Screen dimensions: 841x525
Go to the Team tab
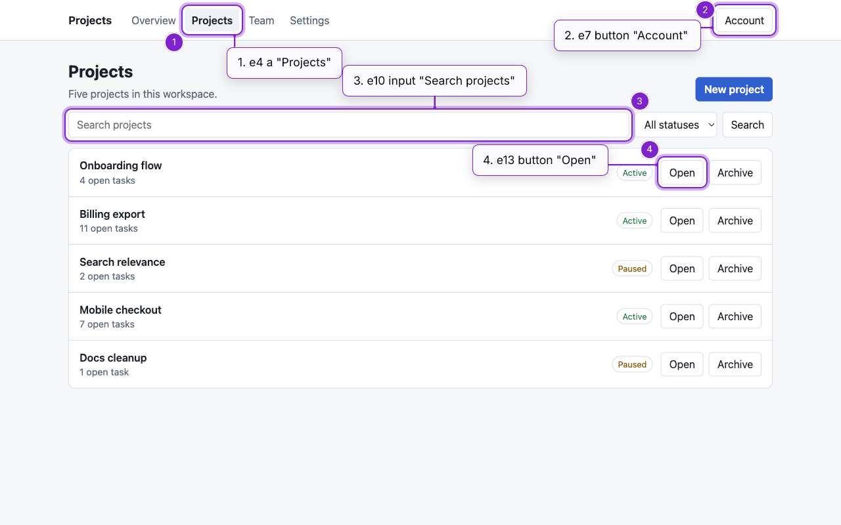pos(261,20)
